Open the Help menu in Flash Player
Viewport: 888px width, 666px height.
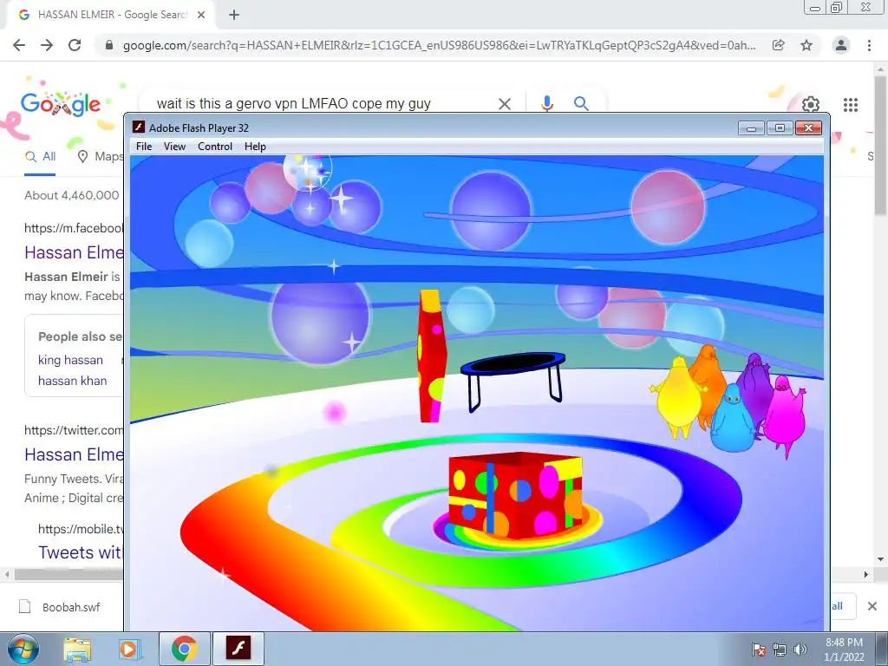click(x=255, y=146)
